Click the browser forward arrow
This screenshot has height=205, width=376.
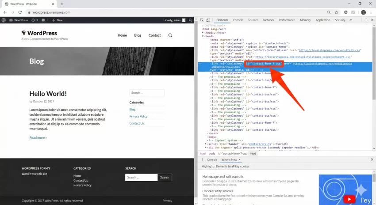12,12
